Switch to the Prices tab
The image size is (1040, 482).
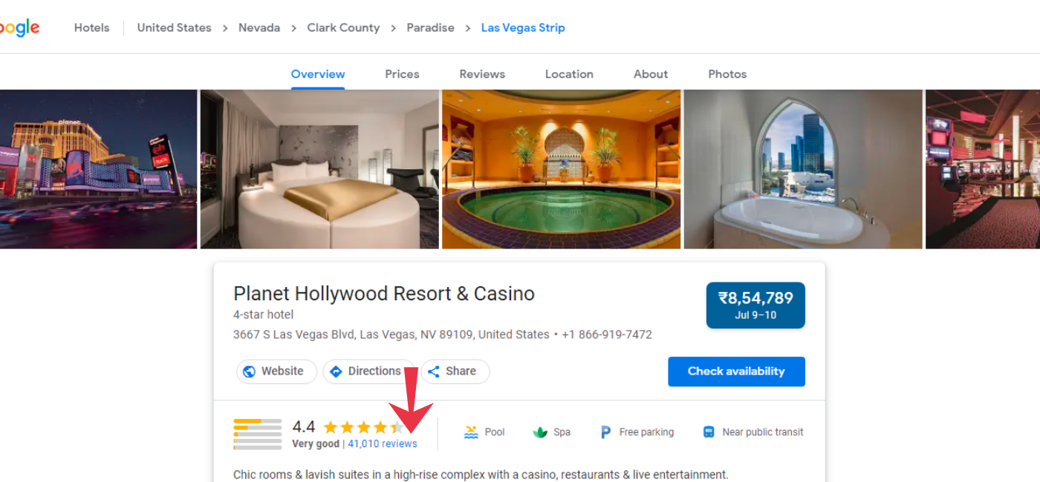coord(402,74)
